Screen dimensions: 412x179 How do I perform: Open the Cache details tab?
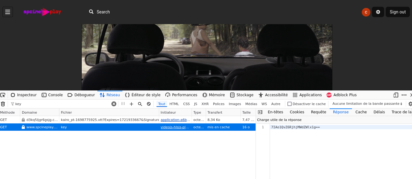[x=361, y=112]
